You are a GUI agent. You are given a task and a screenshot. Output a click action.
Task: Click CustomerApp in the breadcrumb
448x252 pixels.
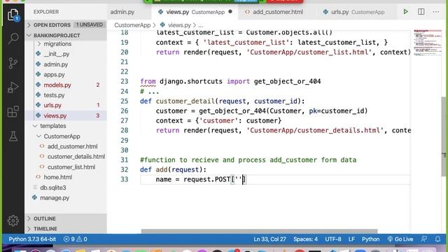tap(132, 25)
